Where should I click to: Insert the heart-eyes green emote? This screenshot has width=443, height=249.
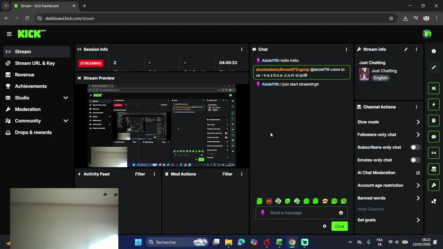(x=344, y=201)
